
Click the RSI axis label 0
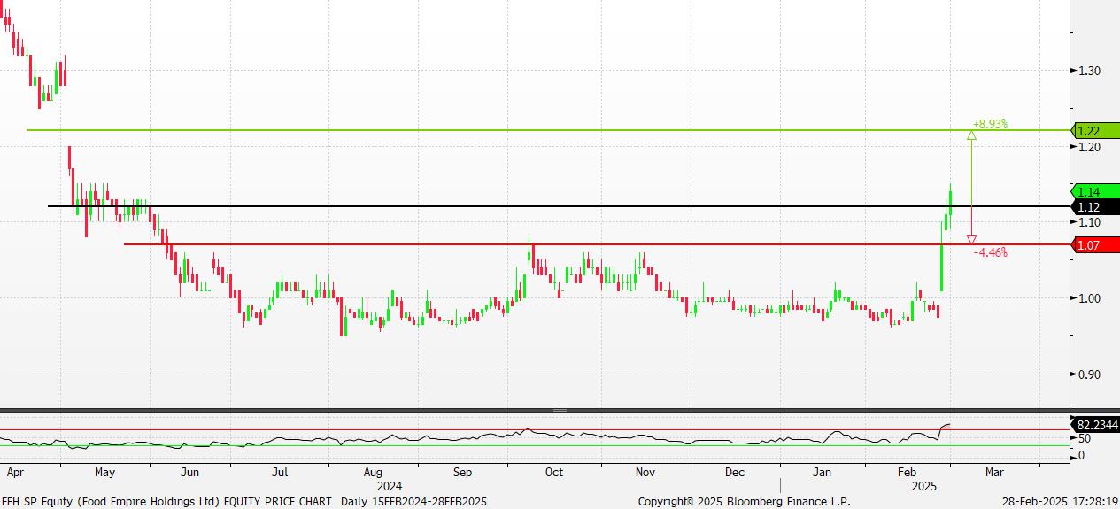click(1080, 455)
